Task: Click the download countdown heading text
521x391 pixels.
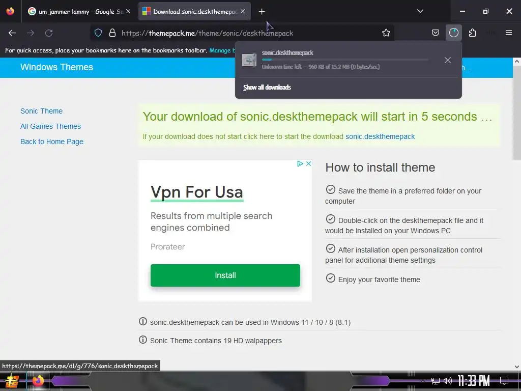Action: pos(317,117)
